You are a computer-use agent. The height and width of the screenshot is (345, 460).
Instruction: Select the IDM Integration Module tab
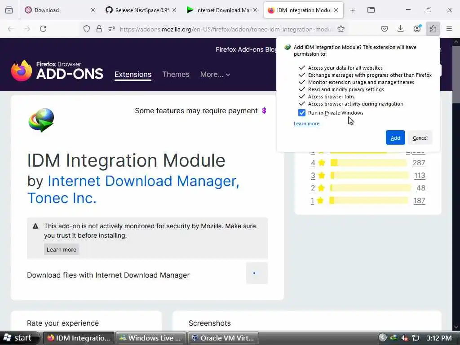pyautogui.click(x=303, y=10)
